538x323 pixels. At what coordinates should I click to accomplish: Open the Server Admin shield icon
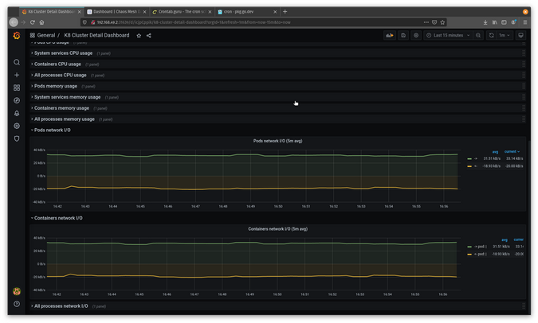pyautogui.click(x=17, y=138)
